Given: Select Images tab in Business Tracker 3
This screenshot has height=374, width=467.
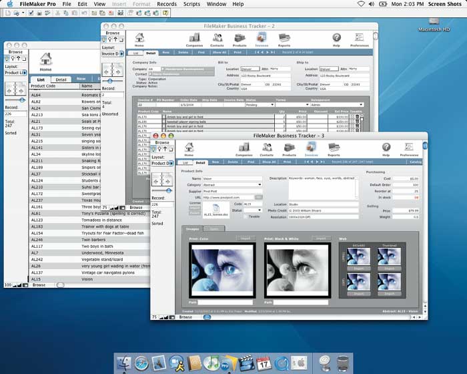Looking at the screenshot, I should tap(192, 229).
